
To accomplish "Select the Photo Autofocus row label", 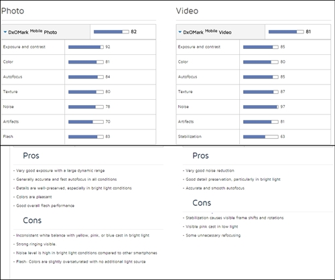I will click(13, 77).
